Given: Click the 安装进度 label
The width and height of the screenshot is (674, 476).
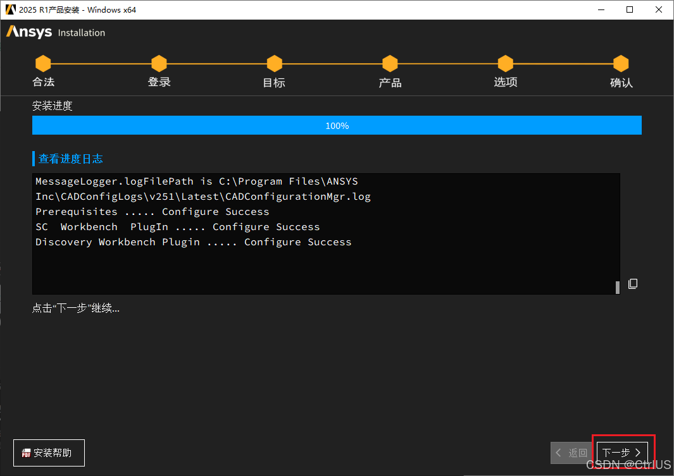Looking at the screenshot, I should point(52,106).
